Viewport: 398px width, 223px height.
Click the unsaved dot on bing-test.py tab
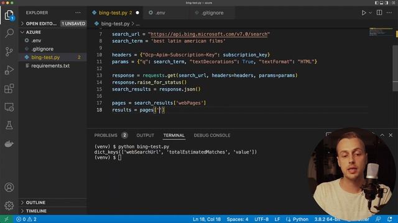tap(137, 12)
